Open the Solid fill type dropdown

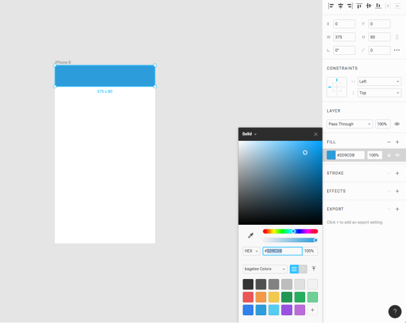pyautogui.click(x=250, y=134)
